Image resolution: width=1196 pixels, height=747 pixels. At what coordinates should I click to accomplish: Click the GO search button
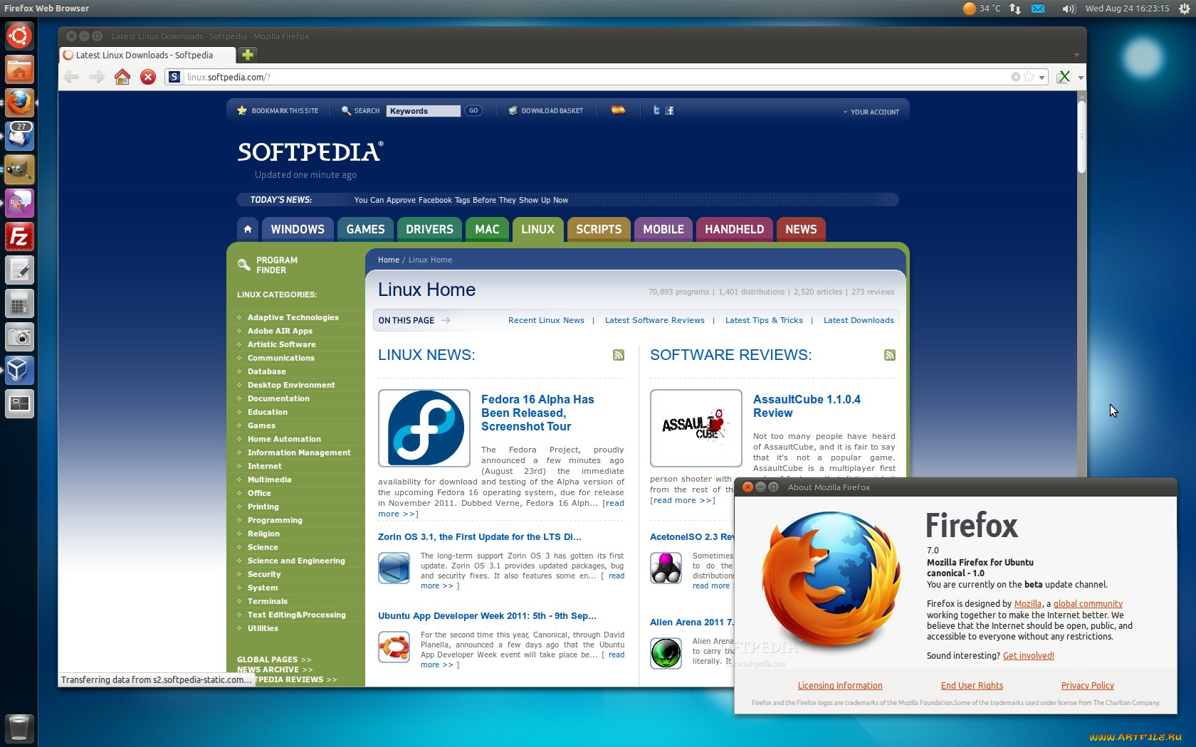pyautogui.click(x=473, y=111)
